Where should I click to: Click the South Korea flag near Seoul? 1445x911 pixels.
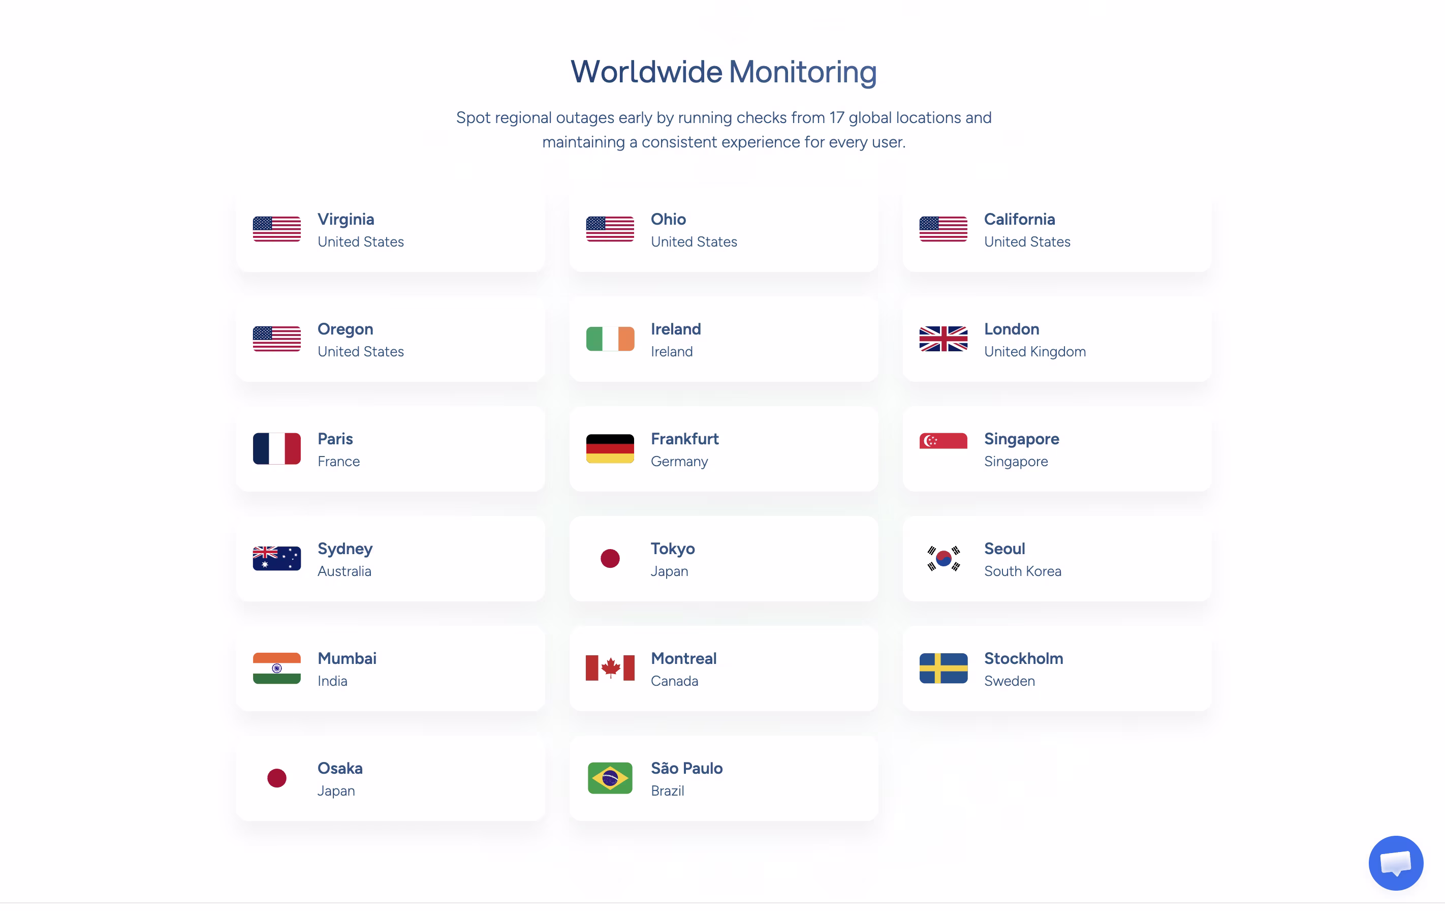click(x=943, y=559)
